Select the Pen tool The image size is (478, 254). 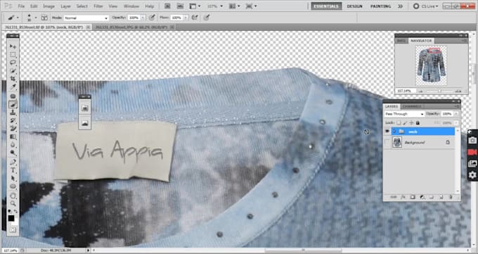(13, 162)
